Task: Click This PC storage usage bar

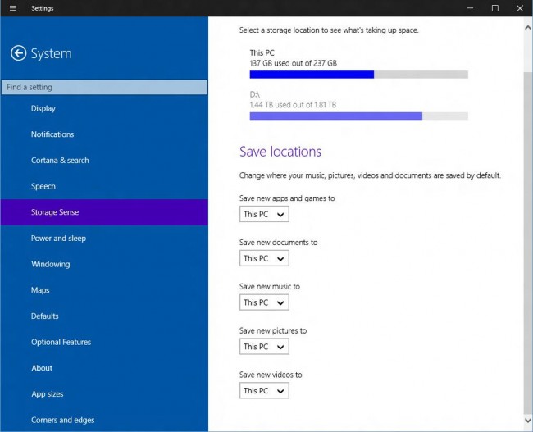Action: click(358, 74)
